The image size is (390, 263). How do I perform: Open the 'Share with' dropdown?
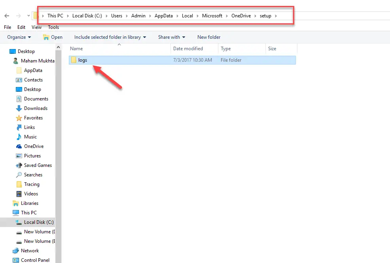pyautogui.click(x=172, y=37)
